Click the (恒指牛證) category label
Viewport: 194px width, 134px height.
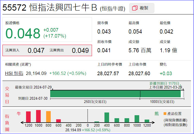coord(113,9)
